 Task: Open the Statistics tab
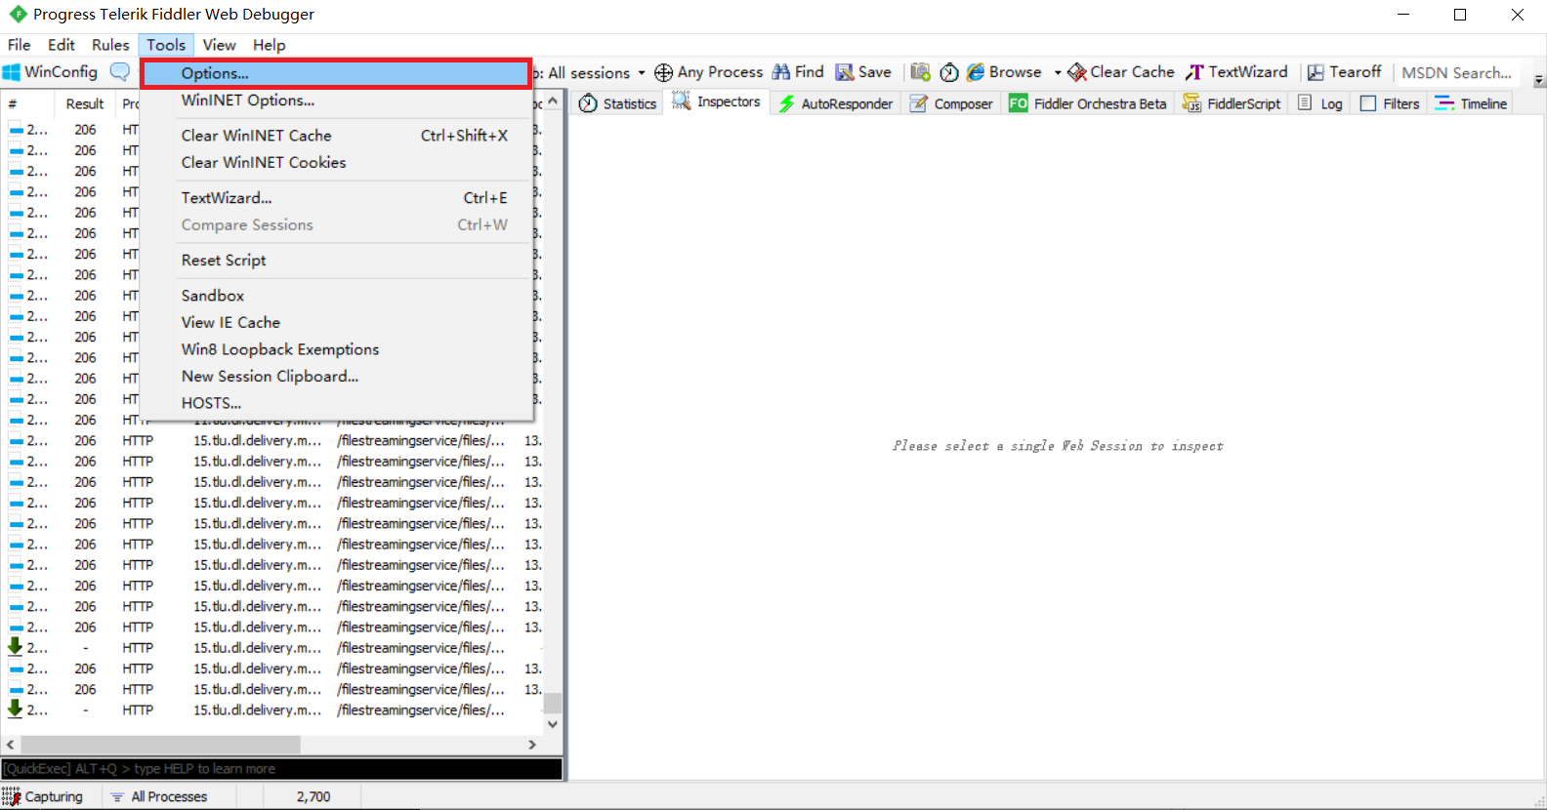point(618,103)
